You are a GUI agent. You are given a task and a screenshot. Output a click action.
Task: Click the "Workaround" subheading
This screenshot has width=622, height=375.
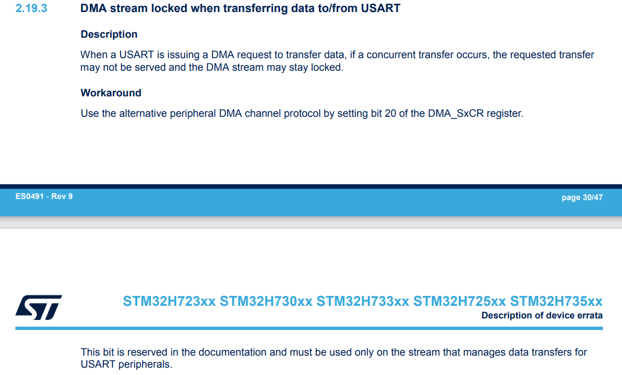(x=111, y=93)
